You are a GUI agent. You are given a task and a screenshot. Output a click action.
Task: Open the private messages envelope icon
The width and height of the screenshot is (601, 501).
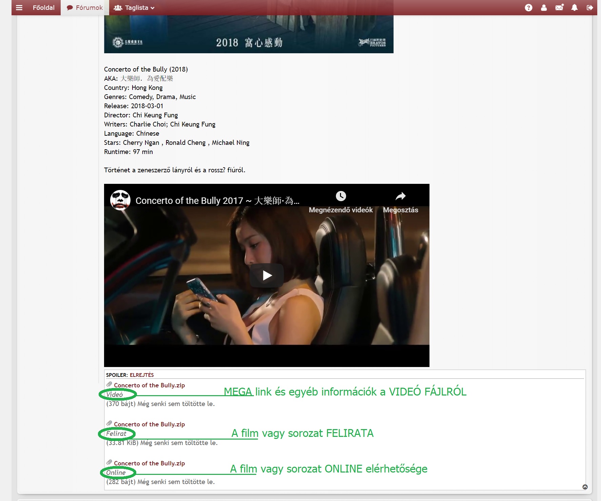(559, 7)
